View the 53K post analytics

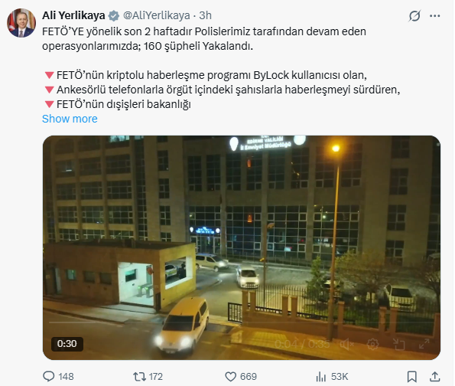(x=332, y=377)
